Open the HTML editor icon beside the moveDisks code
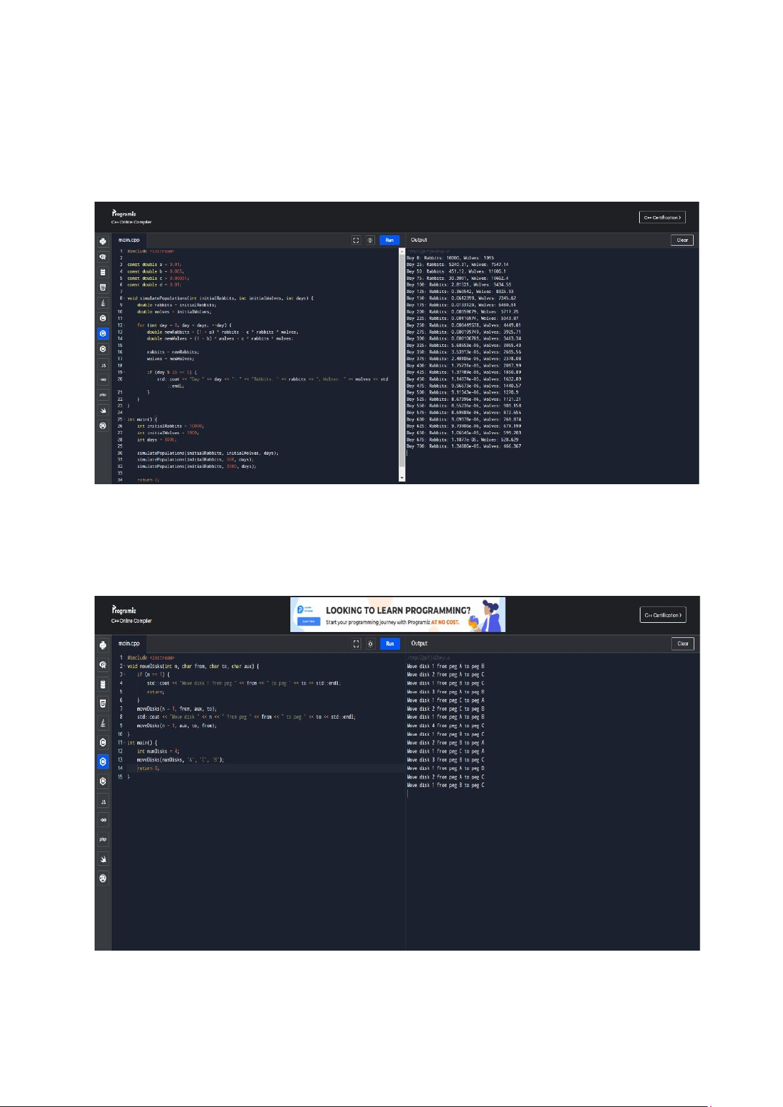Image resolution: width=783 pixels, height=1107 pixels. (x=103, y=704)
